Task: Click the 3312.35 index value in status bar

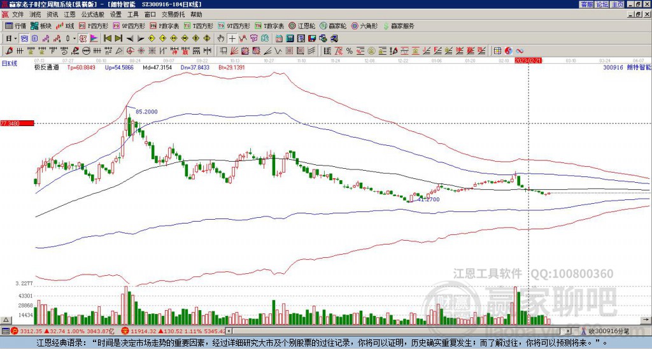Action: (32, 331)
